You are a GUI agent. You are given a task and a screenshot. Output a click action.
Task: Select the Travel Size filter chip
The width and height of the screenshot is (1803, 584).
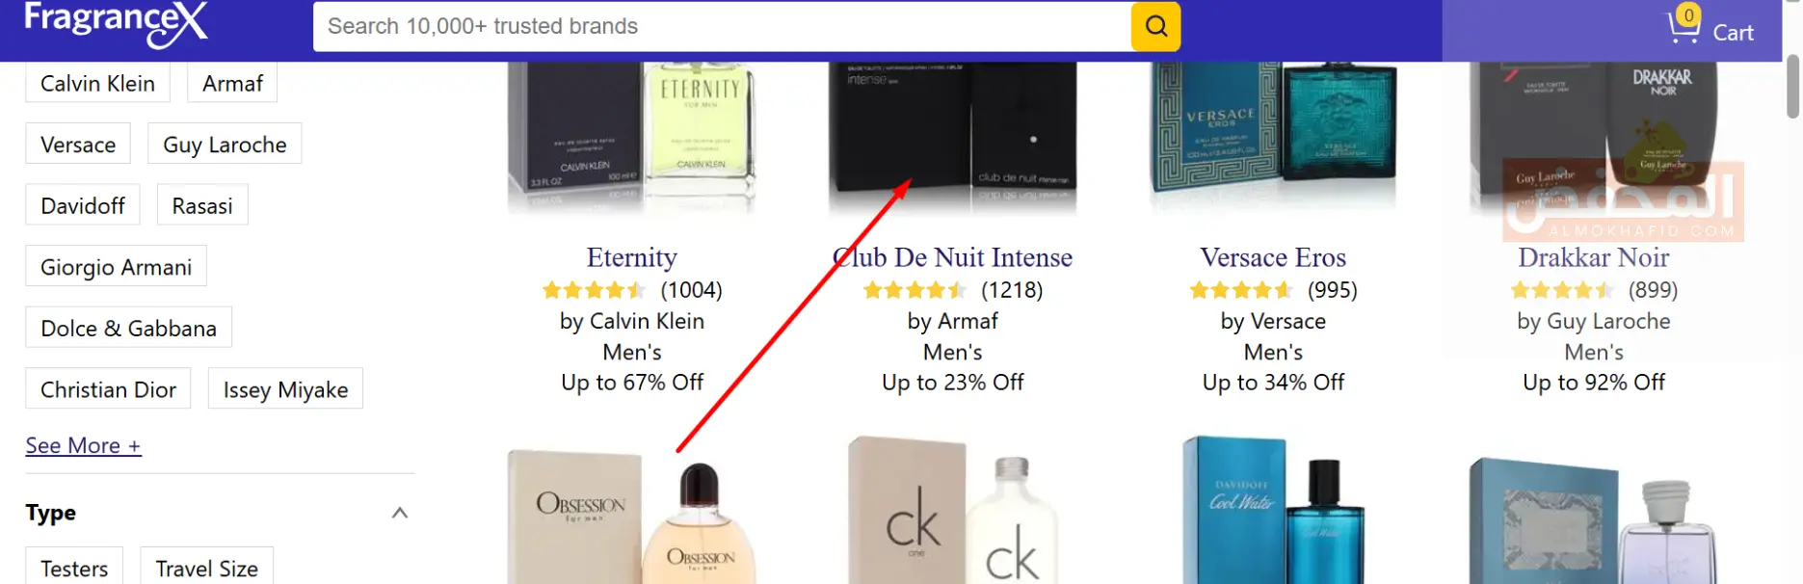[207, 567]
